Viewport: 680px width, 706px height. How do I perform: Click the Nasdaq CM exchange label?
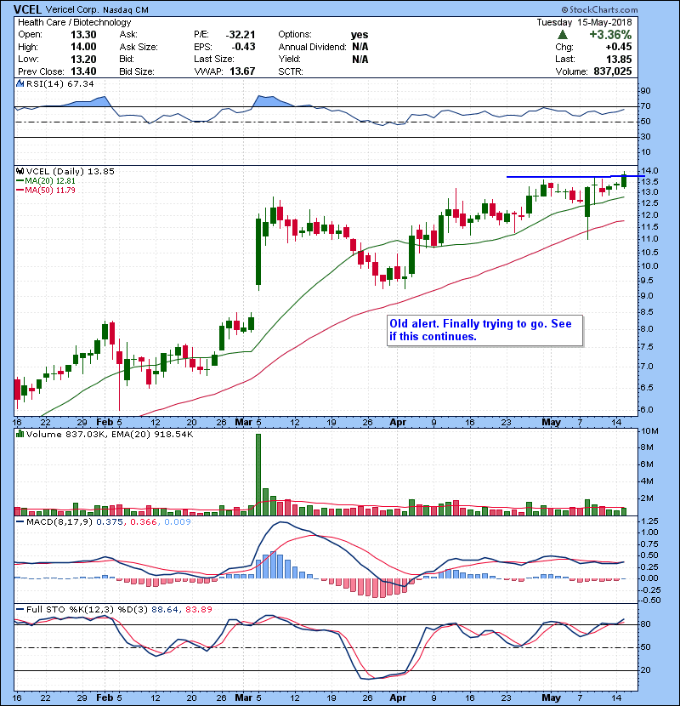coord(126,10)
